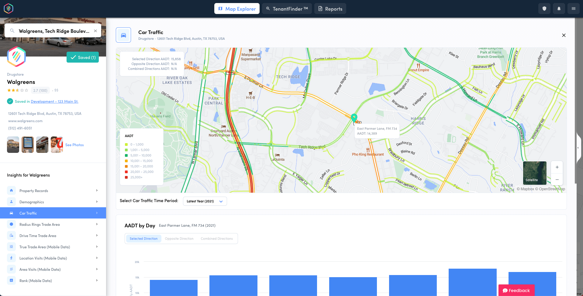Screen dimensions: 583x296
Task: Enable the Opposite Direction view
Action: pos(179,238)
